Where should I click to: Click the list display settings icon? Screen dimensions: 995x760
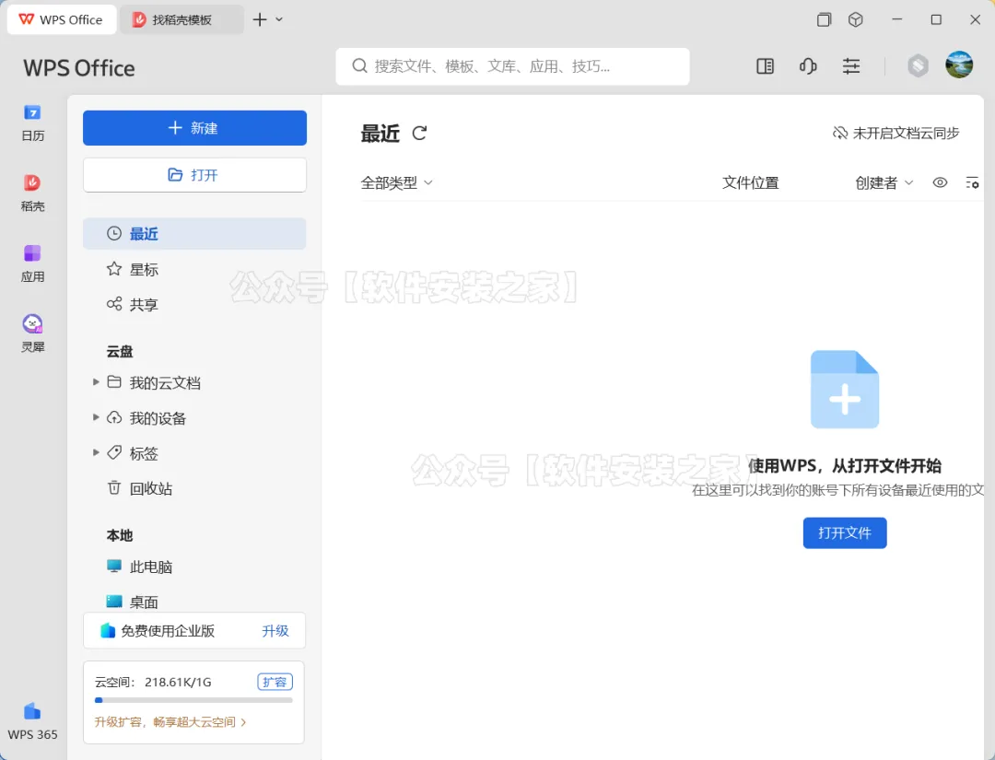[x=972, y=182]
